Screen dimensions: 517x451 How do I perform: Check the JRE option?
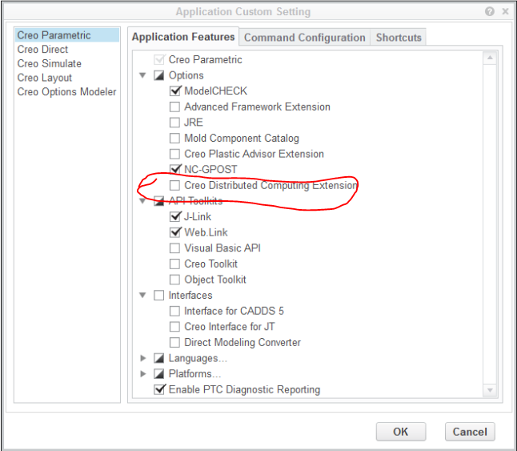174,123
